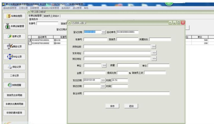
Task: Click the 500 price cell
Action: tap(200, 40)
